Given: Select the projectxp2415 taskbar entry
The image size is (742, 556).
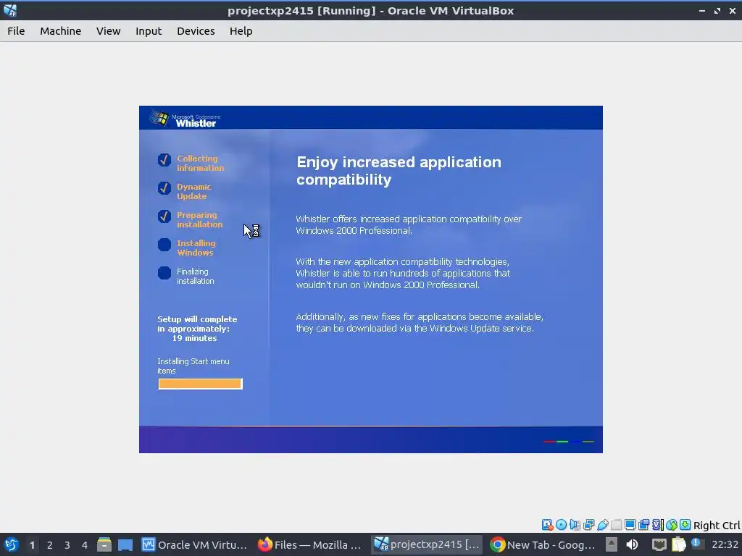Looking at the screenshot, I should pos(426,544).
